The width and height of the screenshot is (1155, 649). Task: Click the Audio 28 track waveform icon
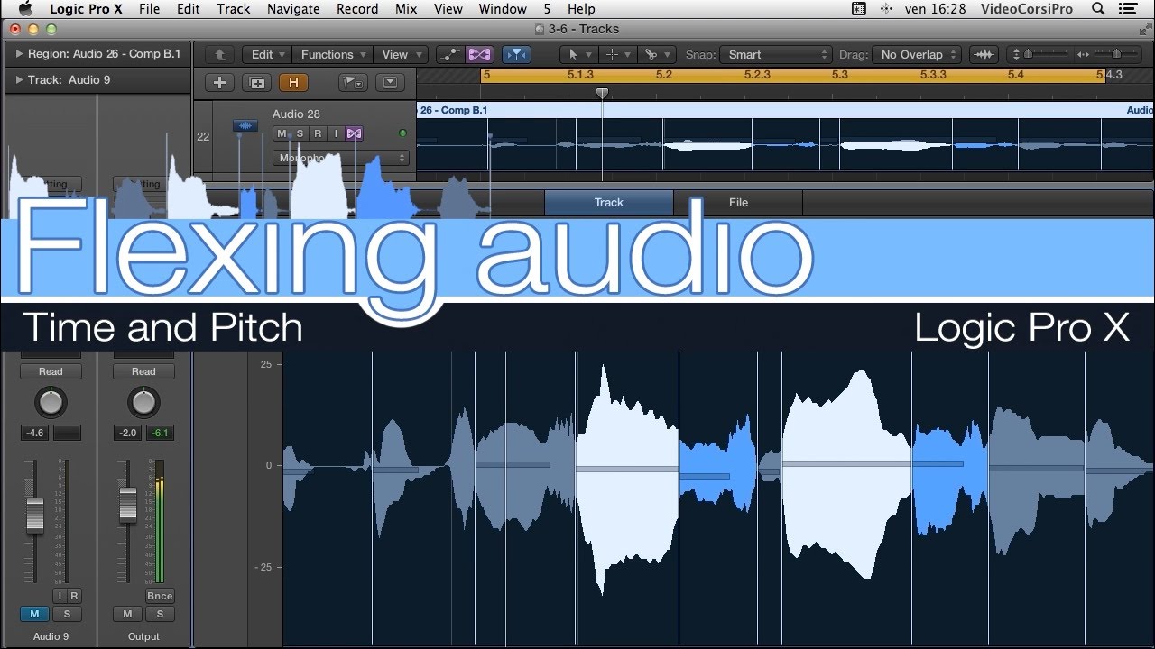[245, 126]
